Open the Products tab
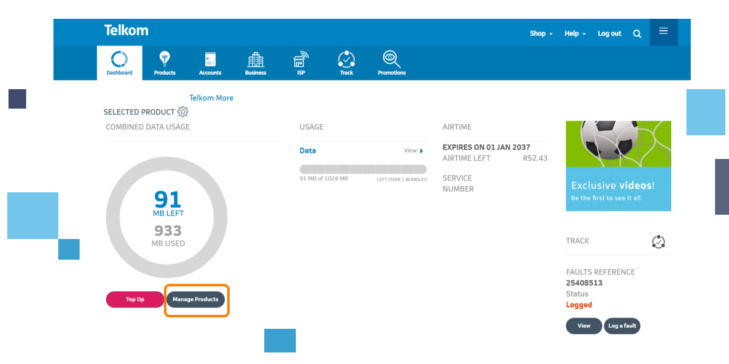The image size is (729, 364). tap(165, 63)
